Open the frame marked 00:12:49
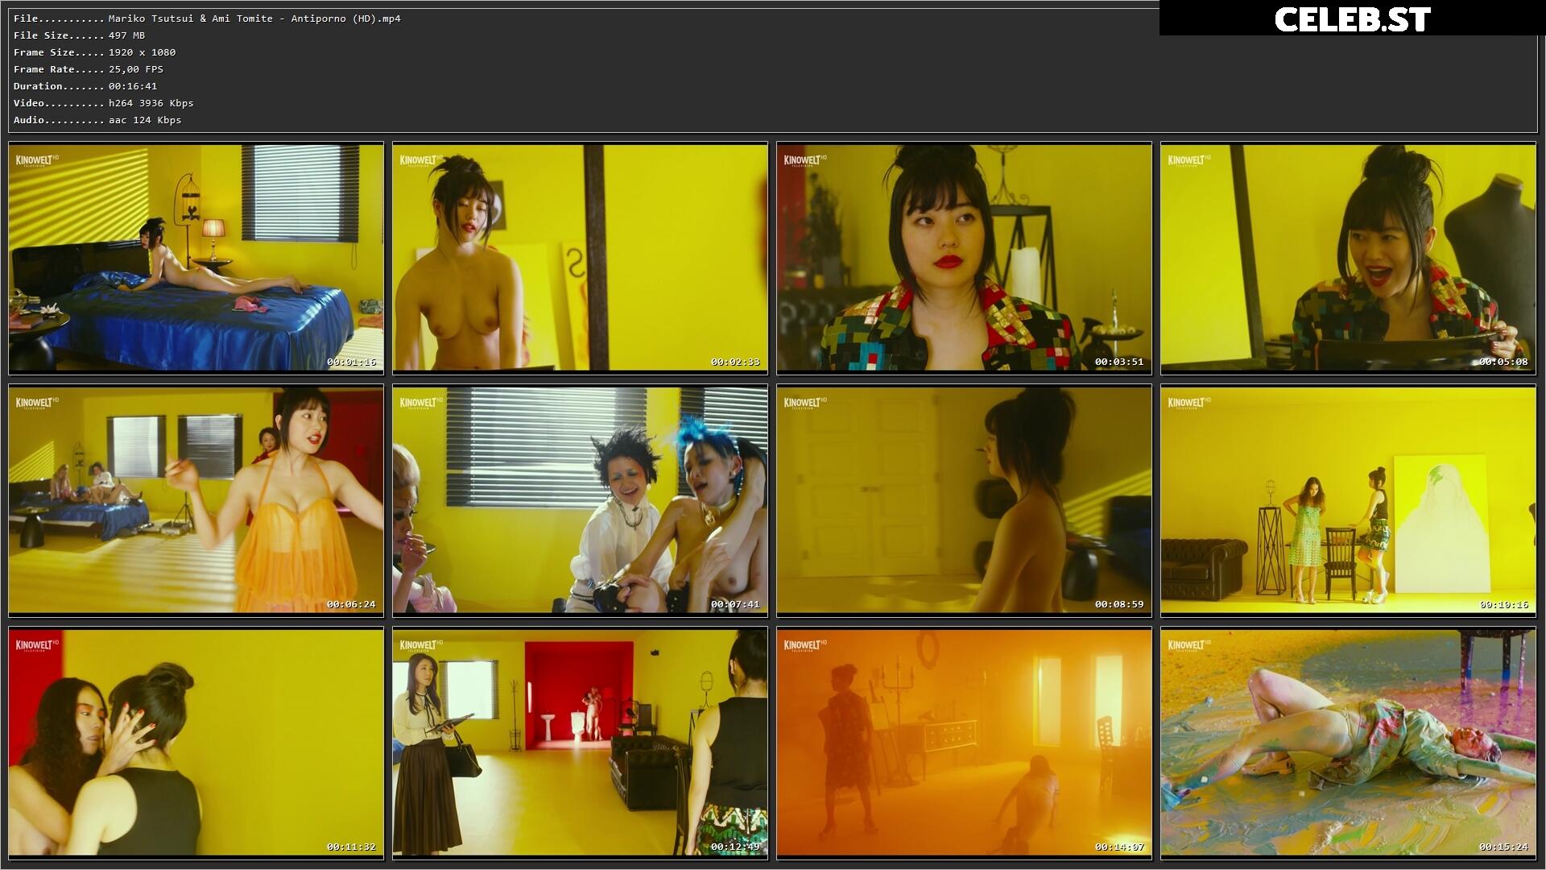The image size is (1546, 870). tap(580, 743)
